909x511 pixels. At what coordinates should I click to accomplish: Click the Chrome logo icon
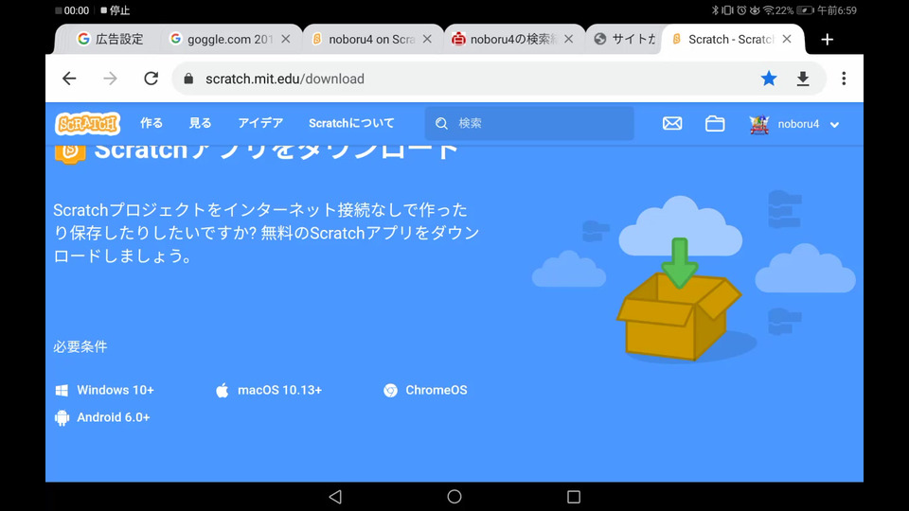click(x=390, y=391)
